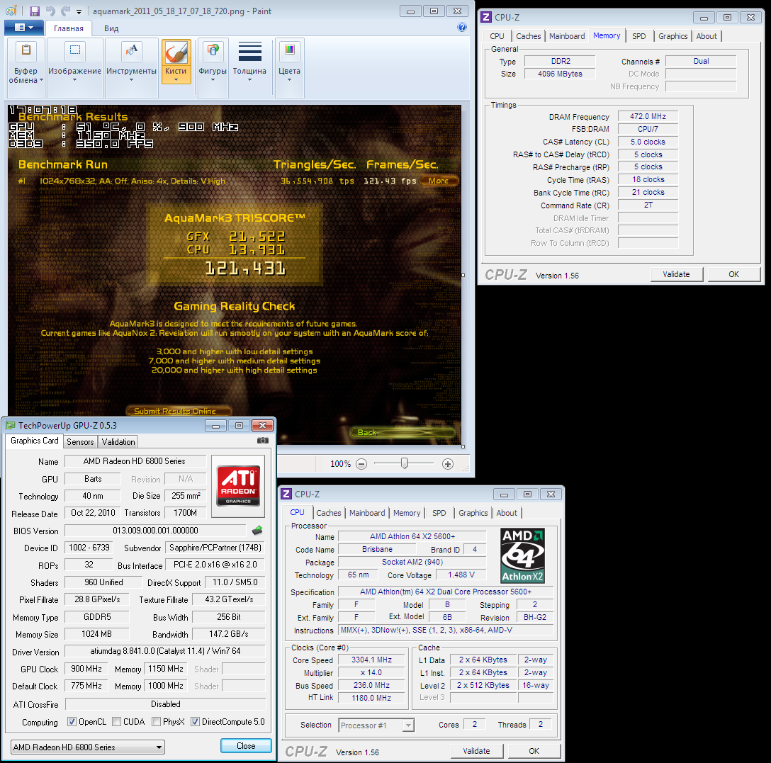Expand the Цвета dropdown arrow
Image resolution: width=771 pixels, height=763 pixels.
pyautogui.click(x=289, y=80)
